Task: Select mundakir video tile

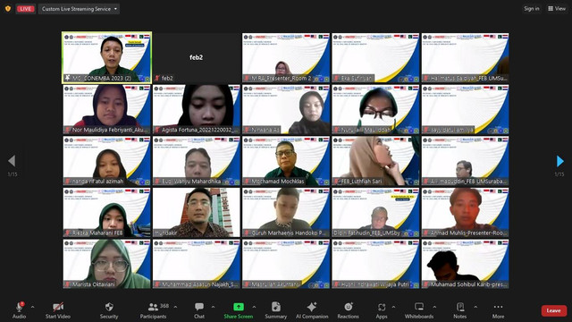Action: coord(197,213)
